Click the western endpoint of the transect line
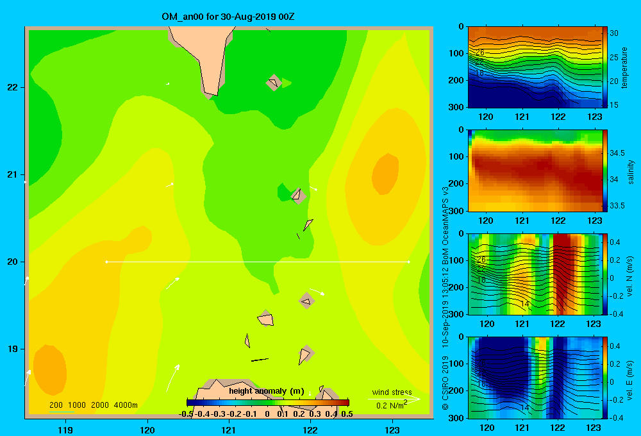 click(106, 262)
